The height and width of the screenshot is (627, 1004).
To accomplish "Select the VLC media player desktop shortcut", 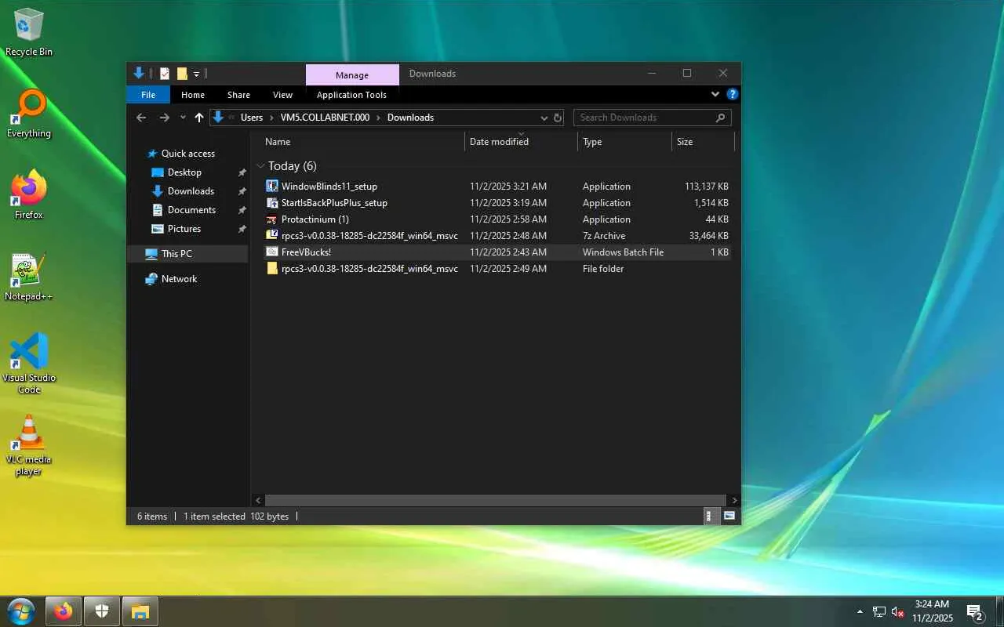I will tap(29, 445).
